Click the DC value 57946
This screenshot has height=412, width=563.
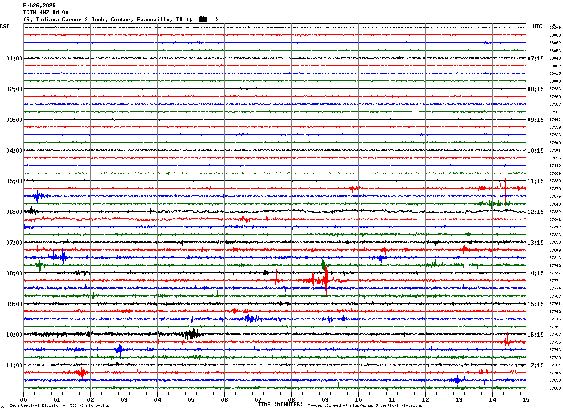click(555, 120)
